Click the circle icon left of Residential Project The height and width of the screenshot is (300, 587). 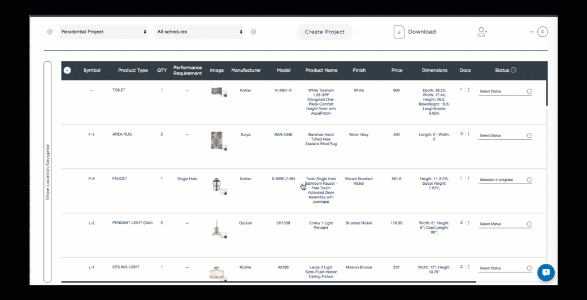pos(50,32)
